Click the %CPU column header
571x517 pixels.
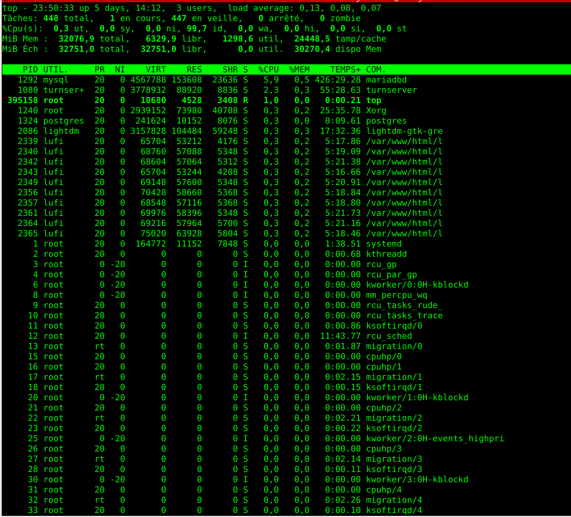(x=268, y=69)
